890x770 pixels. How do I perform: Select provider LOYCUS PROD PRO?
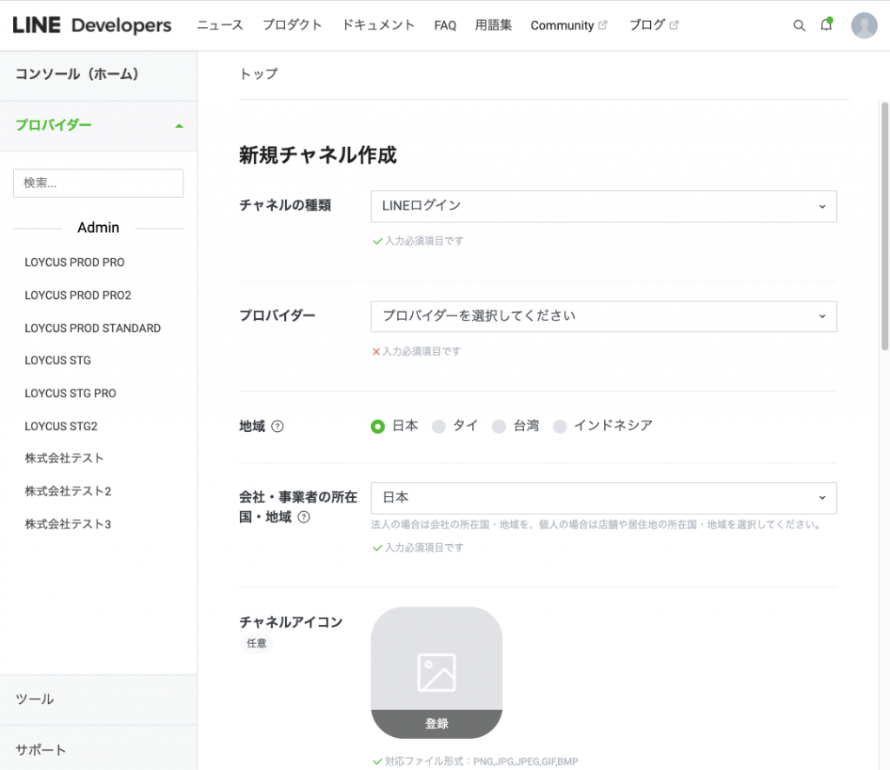(x=75, y=262)
